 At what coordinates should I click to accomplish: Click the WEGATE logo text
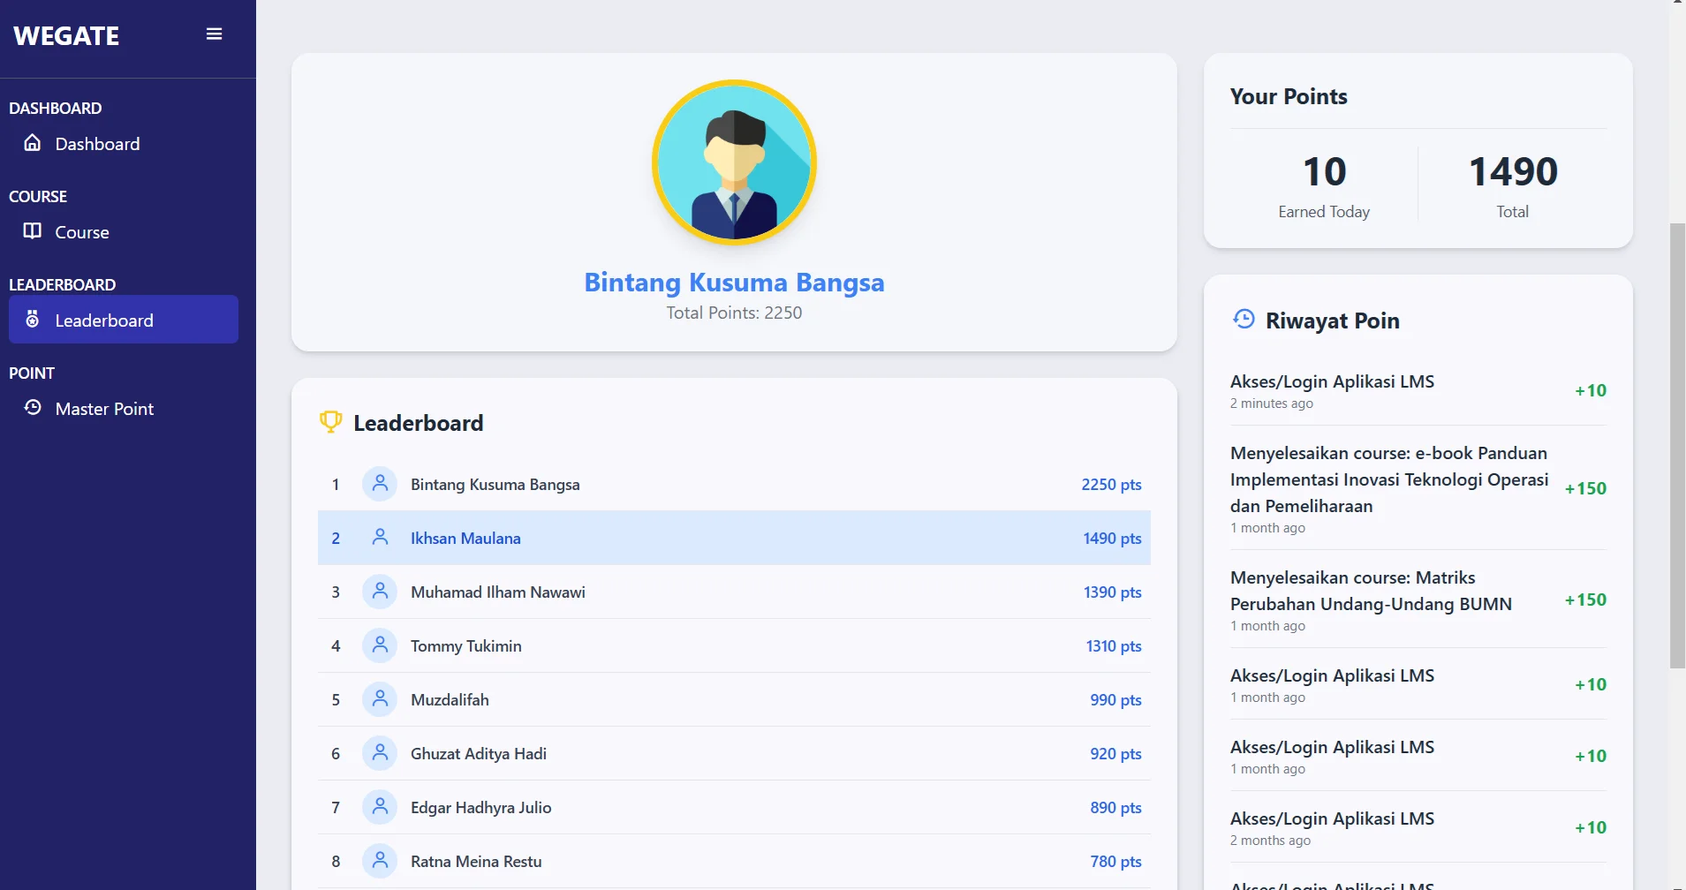(x=66, y=36)
